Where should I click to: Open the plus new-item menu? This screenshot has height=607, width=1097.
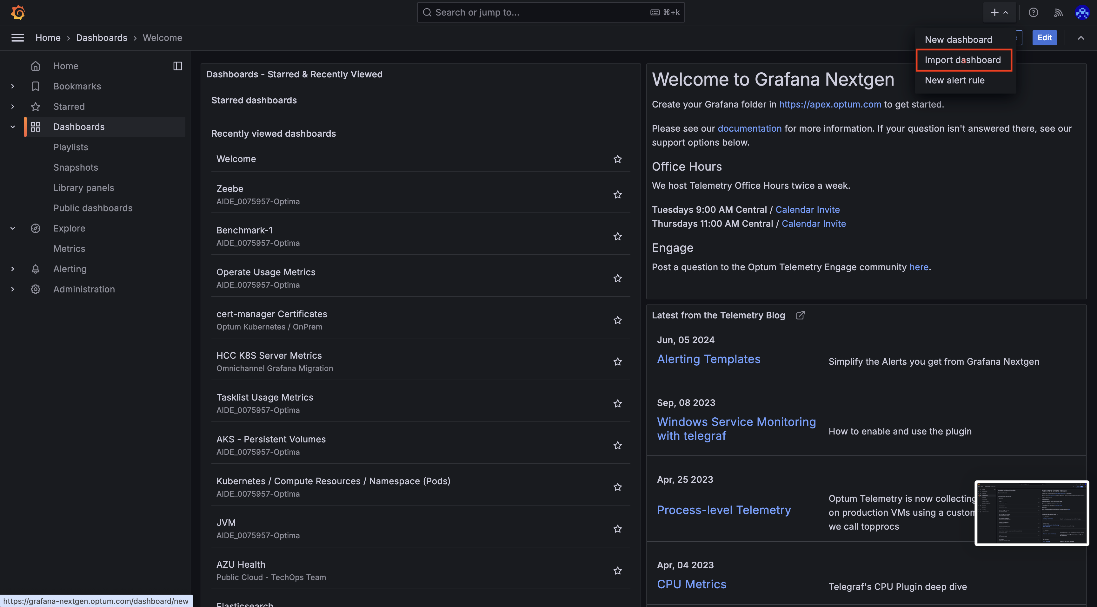1000,12
